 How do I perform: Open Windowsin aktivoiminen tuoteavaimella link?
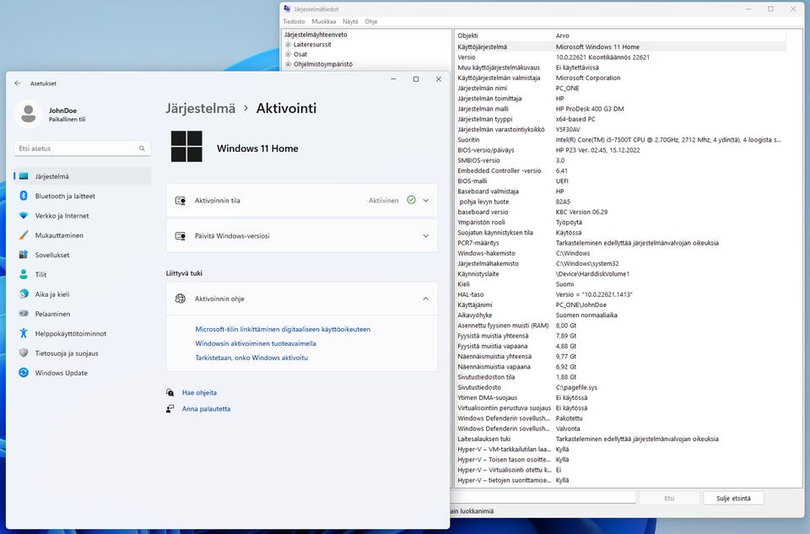255,343
